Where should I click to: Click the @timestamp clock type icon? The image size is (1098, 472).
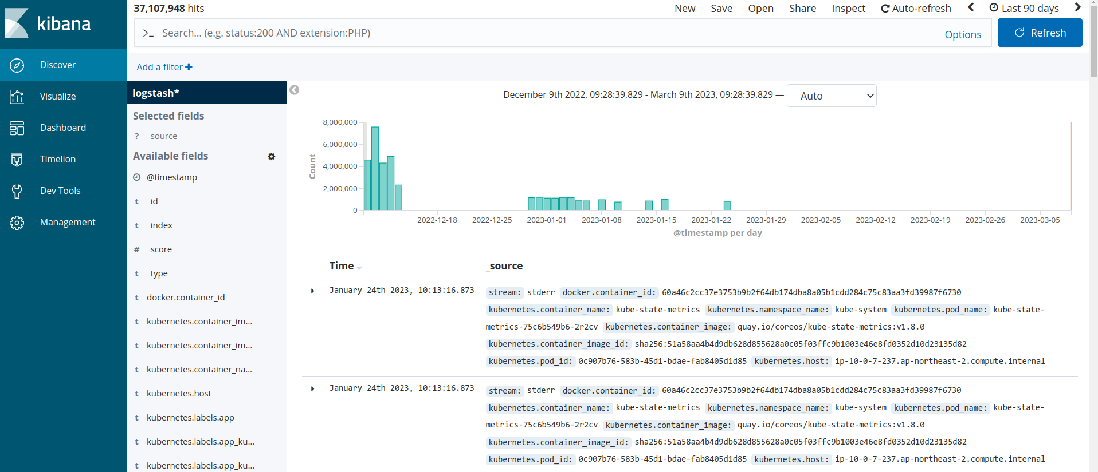pyautogui.click(x=137, y=177)
